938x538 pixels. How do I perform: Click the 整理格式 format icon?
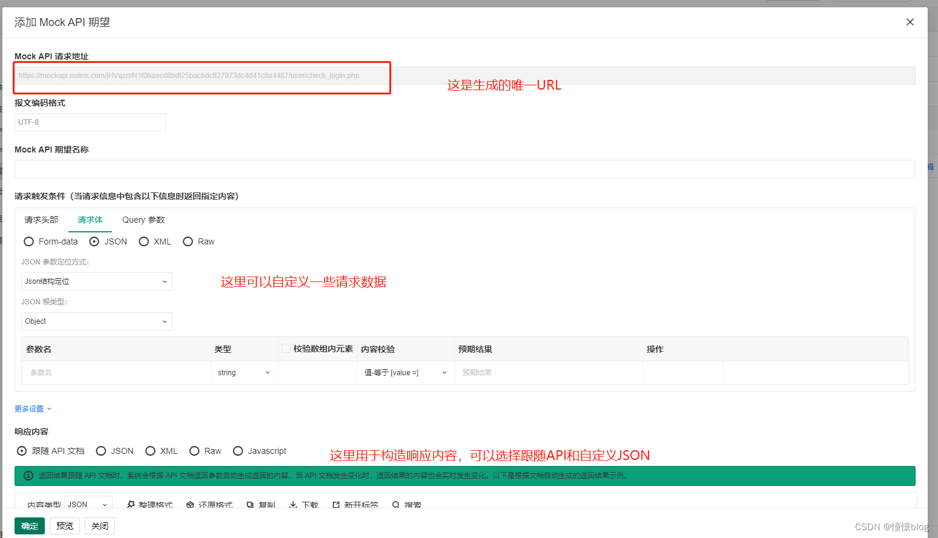click(x=131, y=504)
